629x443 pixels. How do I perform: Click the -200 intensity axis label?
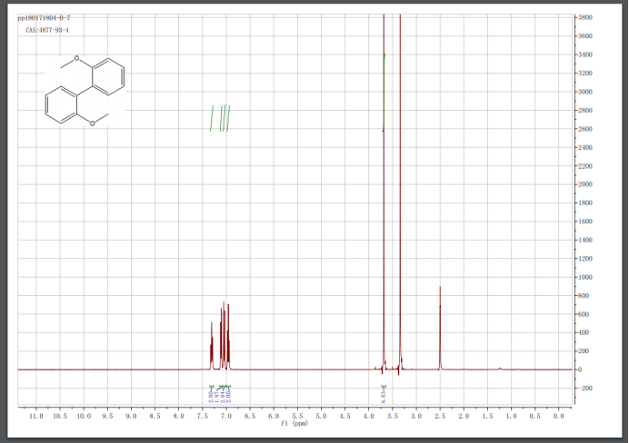tap(584, 389)
